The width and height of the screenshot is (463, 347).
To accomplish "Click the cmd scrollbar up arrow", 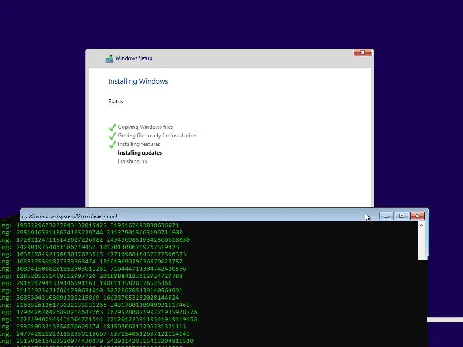I will [422, 226].
